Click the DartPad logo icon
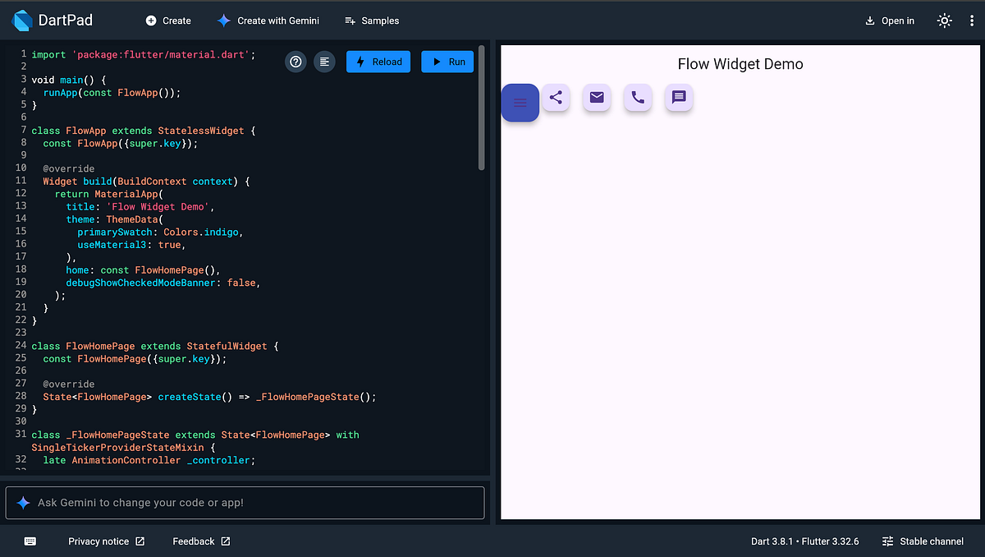Viewport: 985px width, 557px height. 21,20
